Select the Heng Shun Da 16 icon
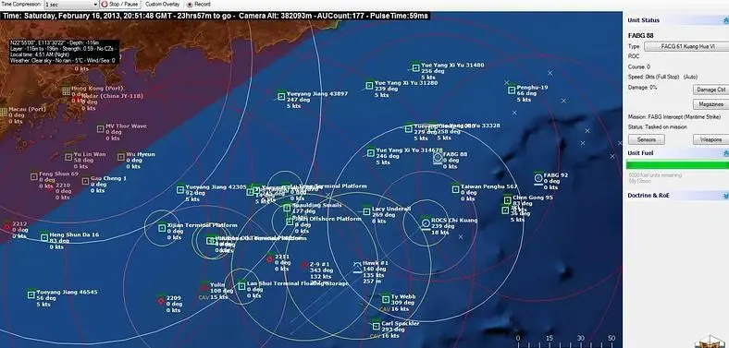 [44, 237]
